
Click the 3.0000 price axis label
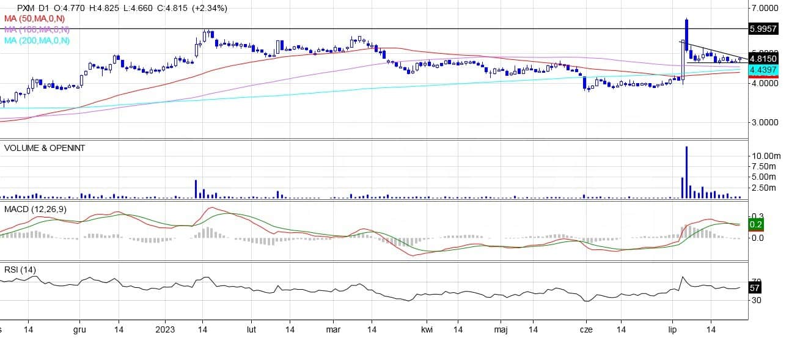pos(765,122)
